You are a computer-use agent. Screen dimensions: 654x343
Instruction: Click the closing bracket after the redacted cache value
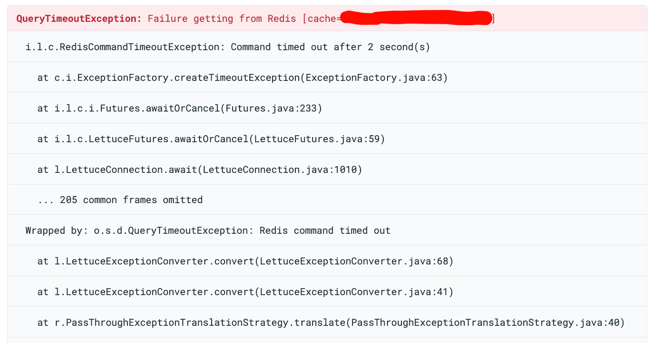coord(493,18)
